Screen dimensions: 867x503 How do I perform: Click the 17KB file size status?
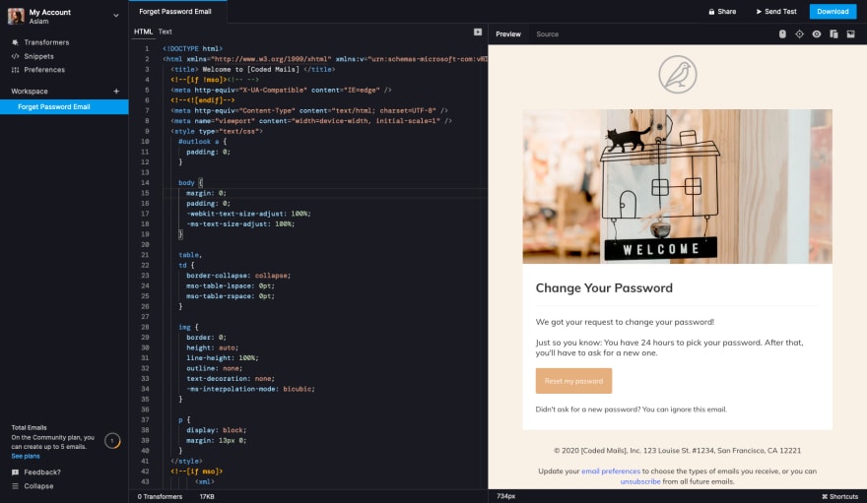207,496
